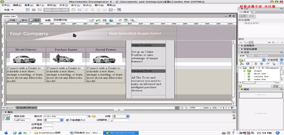Select the index.htm document tab
284x135 pixels.
pyautogui.click(x=10, y=16)
